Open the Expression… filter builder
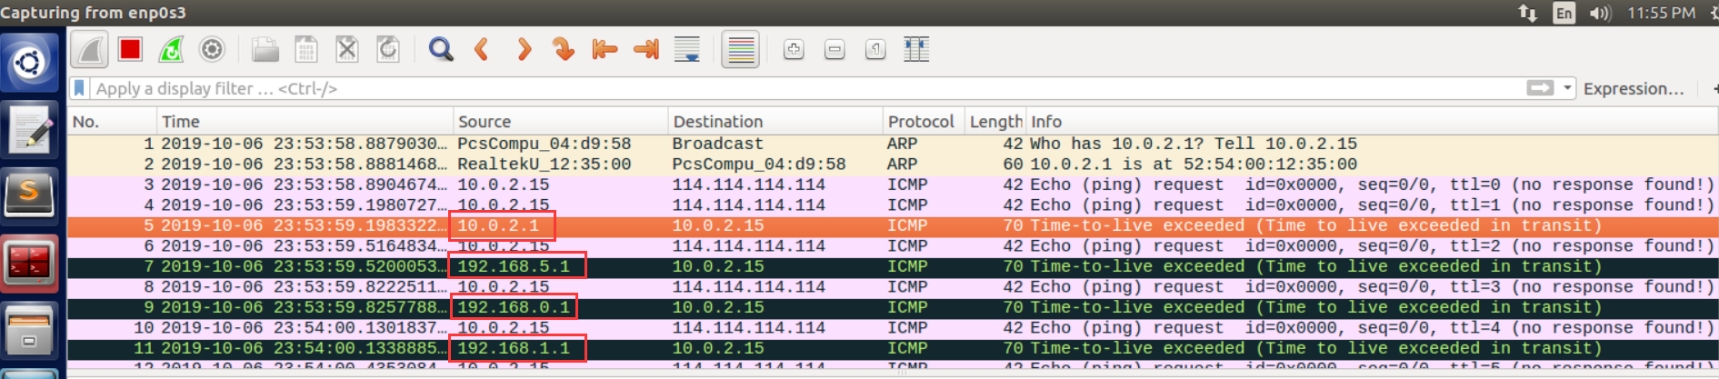1719x379 pixels. tap(1633, 88)
